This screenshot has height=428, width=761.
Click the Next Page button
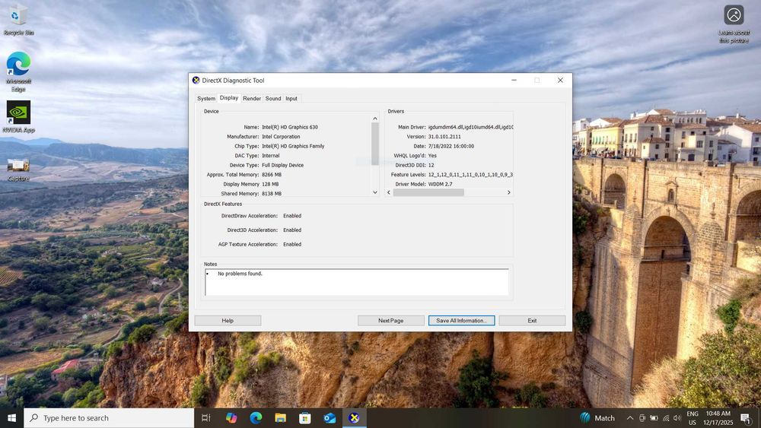(x=390, y=320)
